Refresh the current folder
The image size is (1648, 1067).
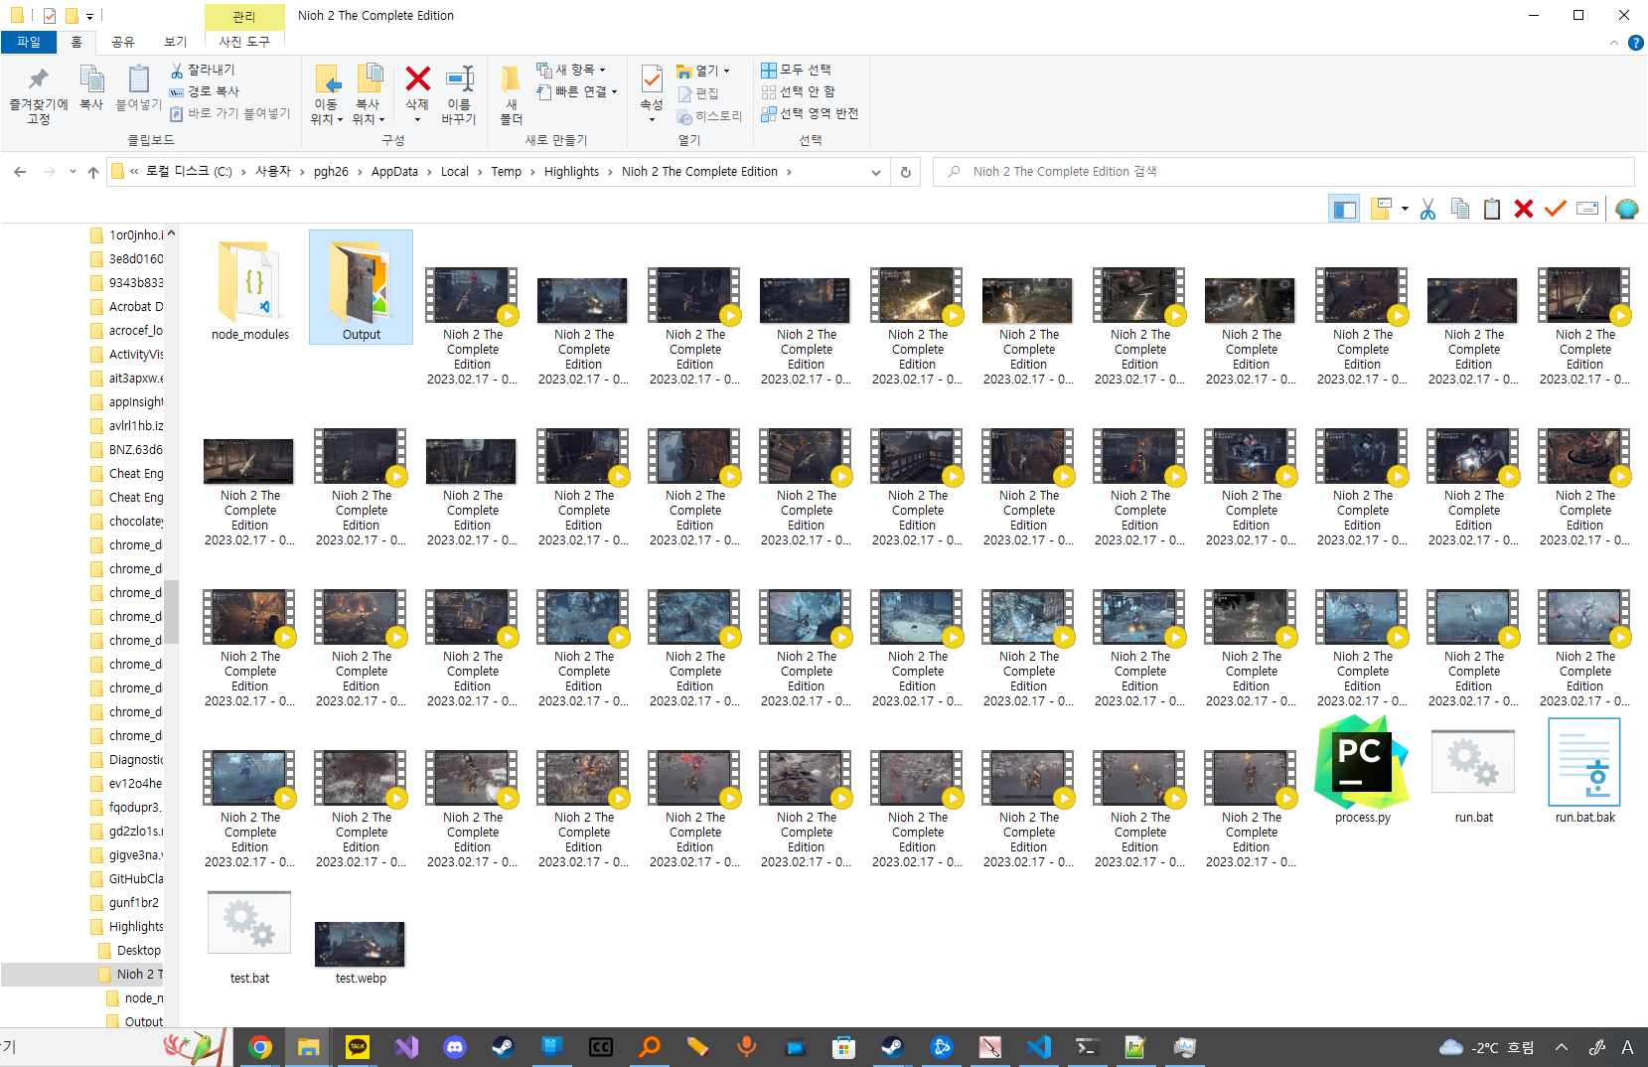(x=905, y=172)
